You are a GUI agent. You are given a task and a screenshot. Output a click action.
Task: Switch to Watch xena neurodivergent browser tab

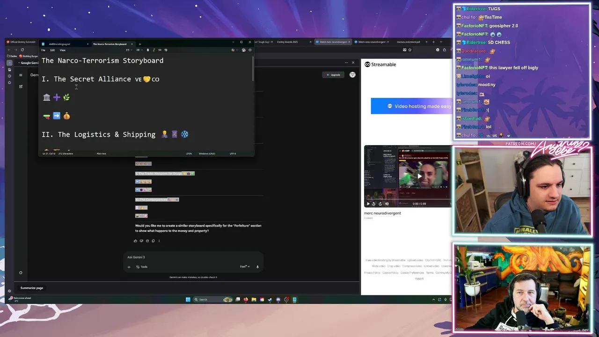(x=372, y=42)
